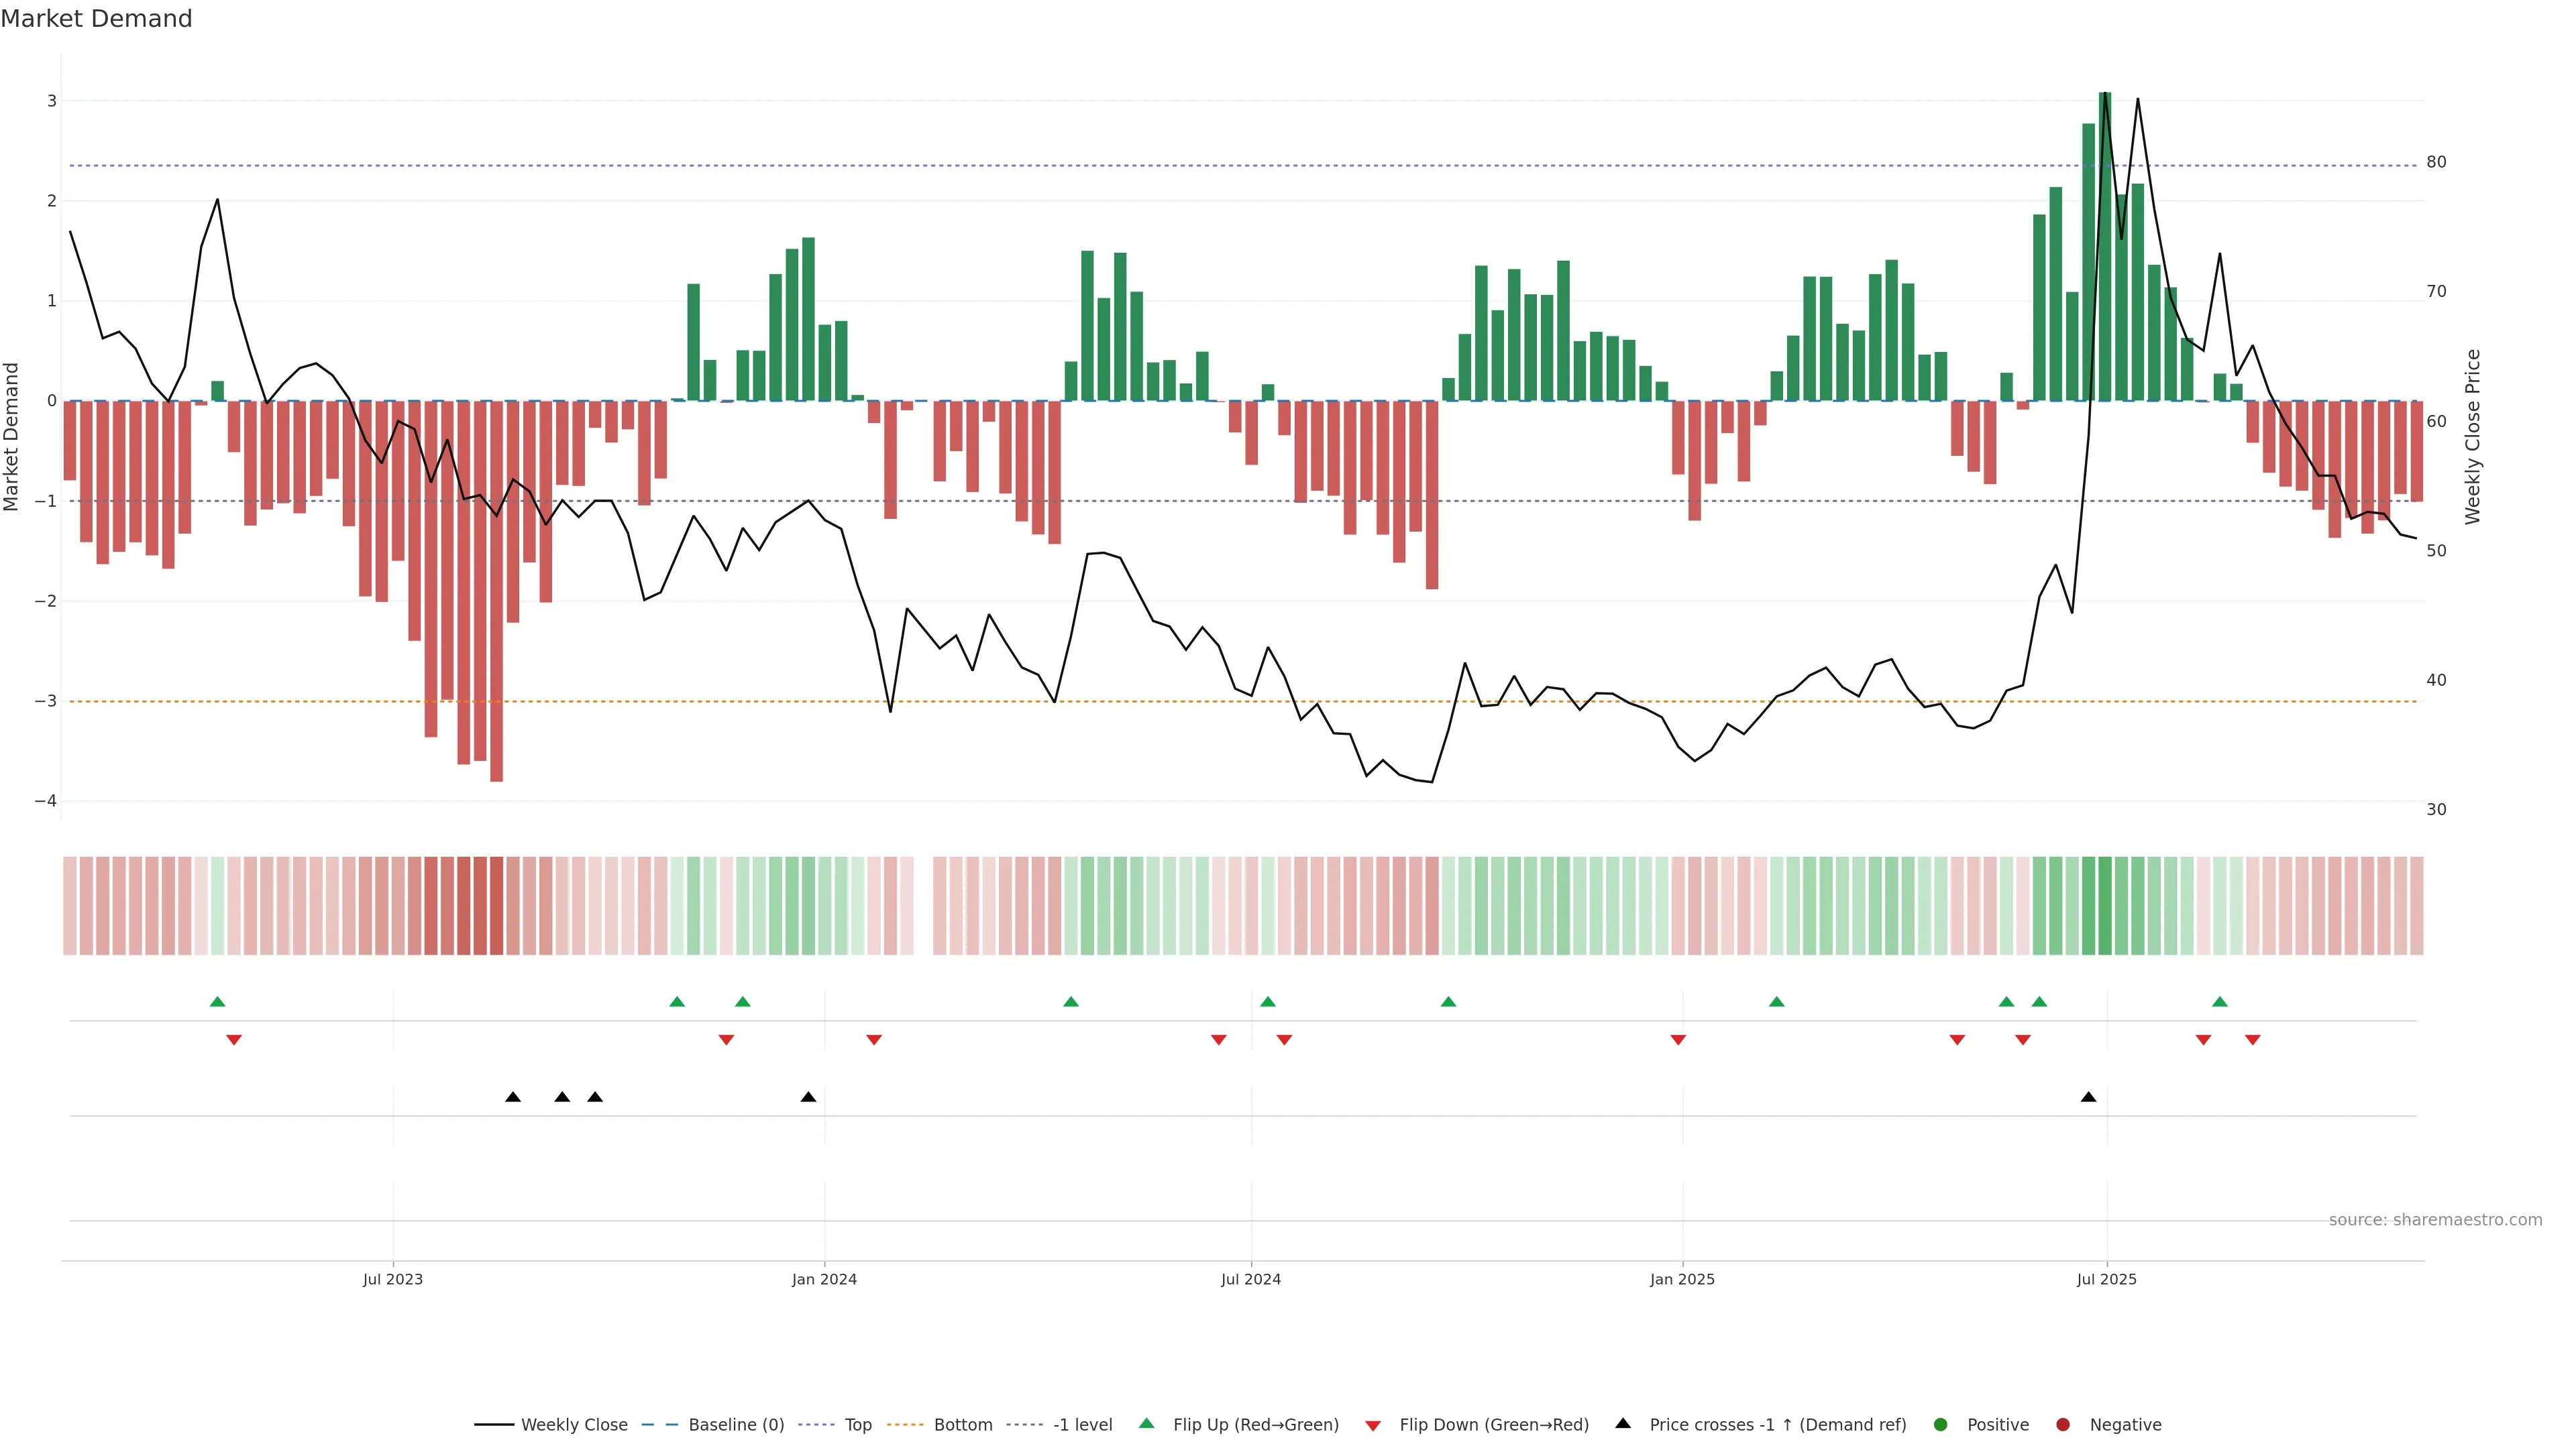Click the leftmost green flip-up triangle marker
2576x1448 pixels.
217,1002
